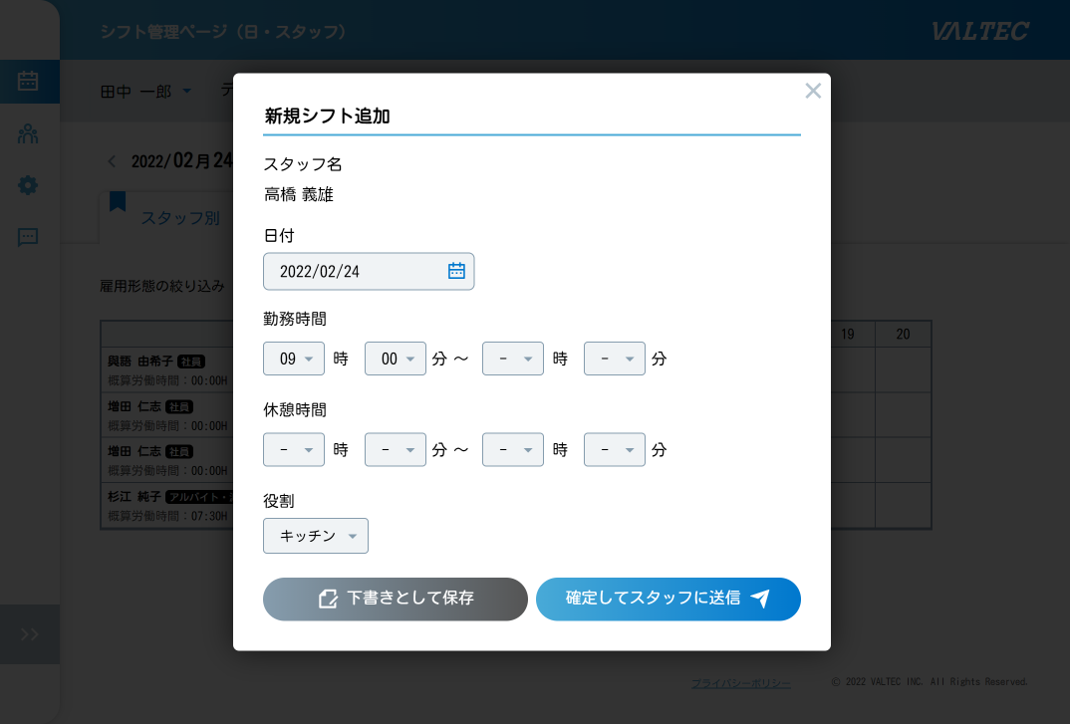Select the role dropdown showing キッチン

(x=316, y=536)
